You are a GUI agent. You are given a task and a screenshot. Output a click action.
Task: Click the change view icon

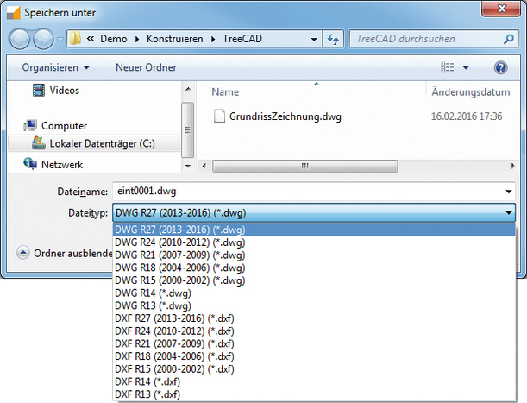(x=448, y=67)
